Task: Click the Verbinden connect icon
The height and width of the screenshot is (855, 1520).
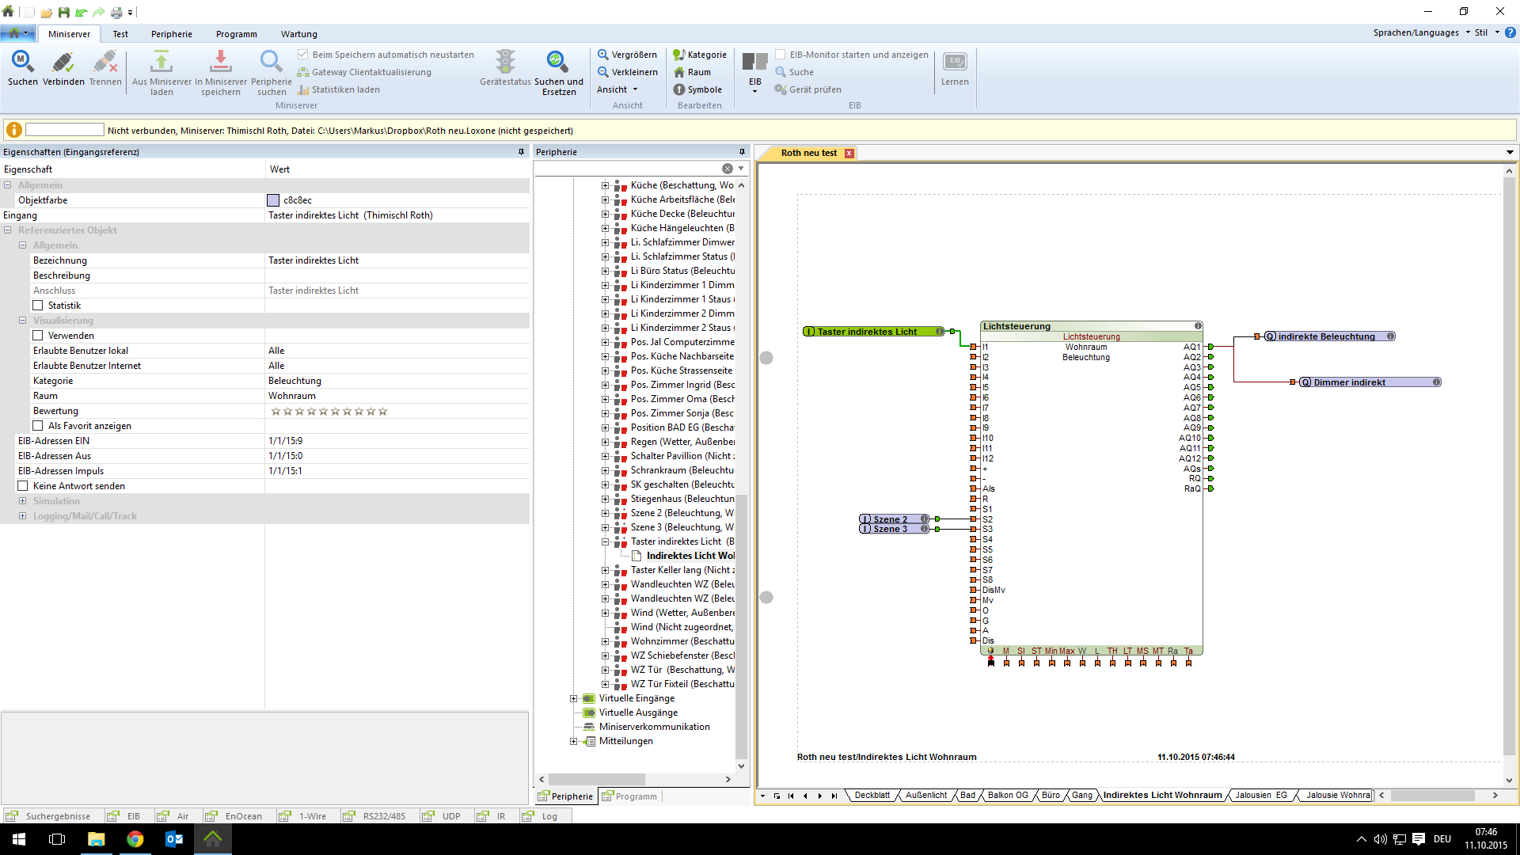Action: pyautogui.click(x=63, y=63)
